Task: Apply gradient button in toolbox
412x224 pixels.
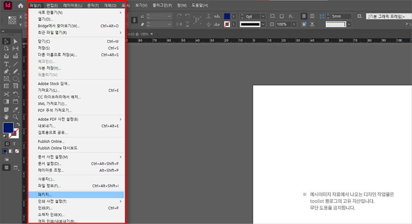Action: pyautogui.click(x=11, y=151)
